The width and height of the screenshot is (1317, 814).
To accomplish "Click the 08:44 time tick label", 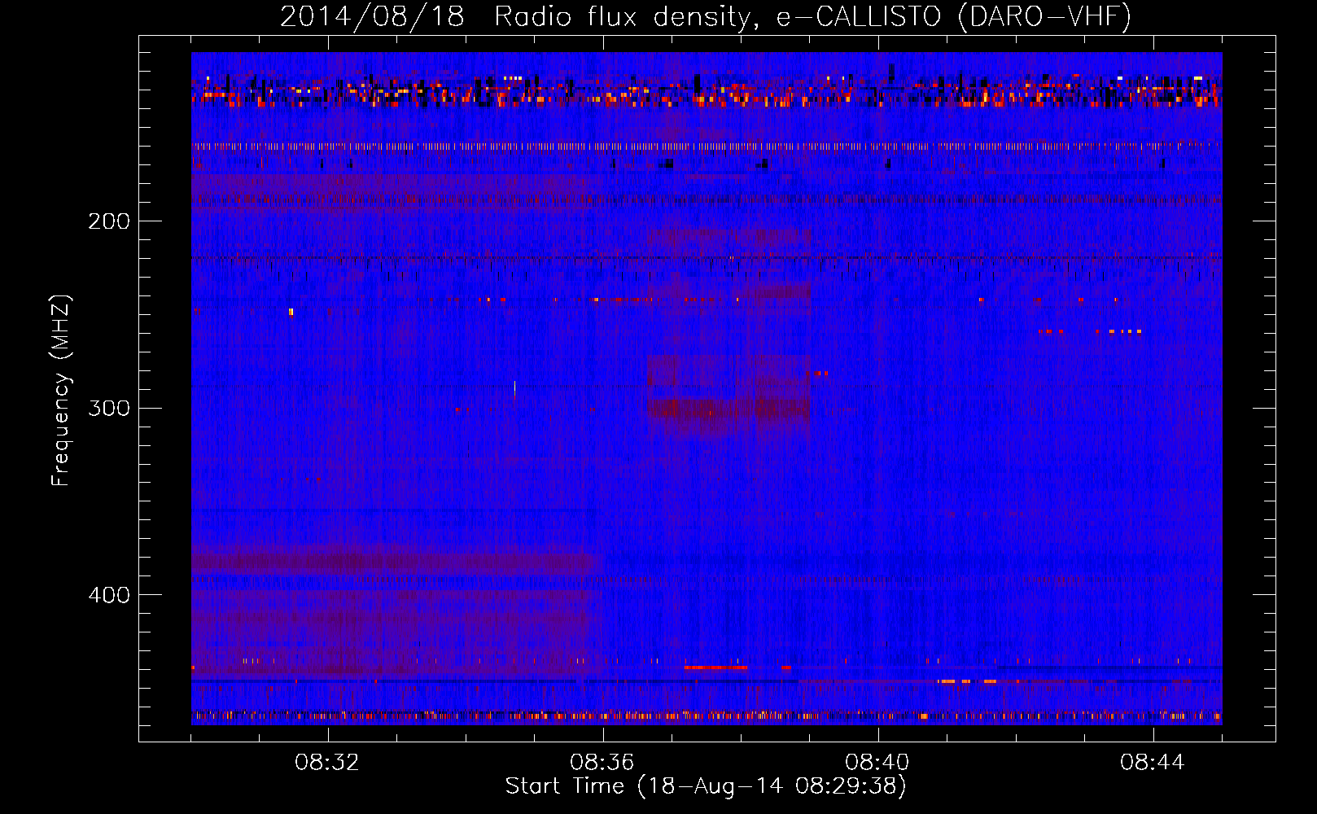I will [x=1153, y=763].
